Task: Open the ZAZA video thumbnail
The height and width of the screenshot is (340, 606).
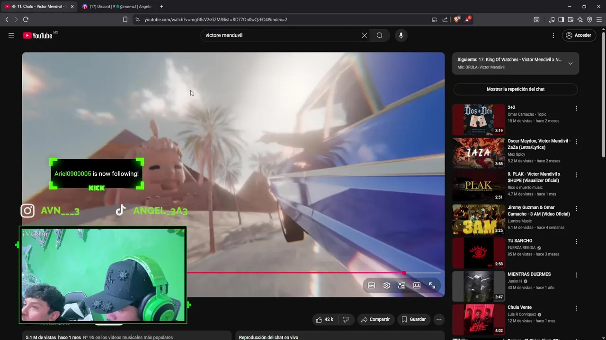Action: click(x=479, y=153)
